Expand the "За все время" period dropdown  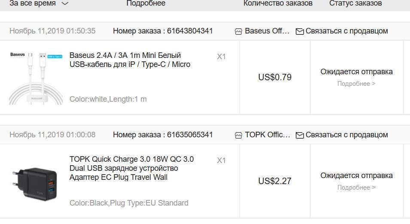[x=39, y=3]
